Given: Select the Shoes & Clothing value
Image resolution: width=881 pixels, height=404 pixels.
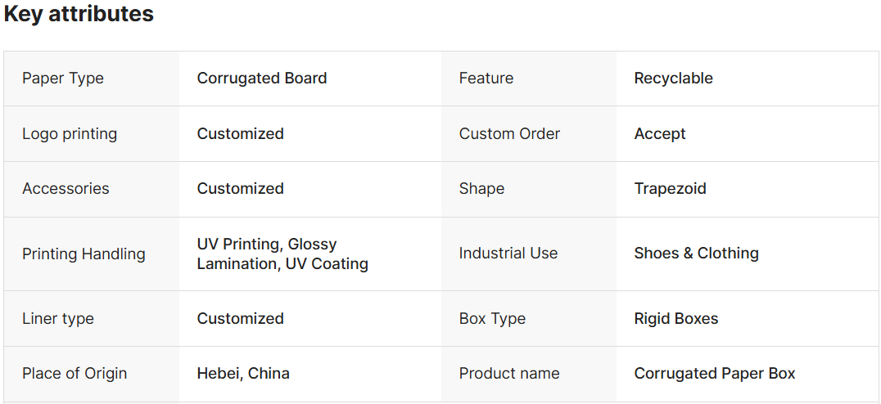Looking at the screenshot, I should point(696,254).
